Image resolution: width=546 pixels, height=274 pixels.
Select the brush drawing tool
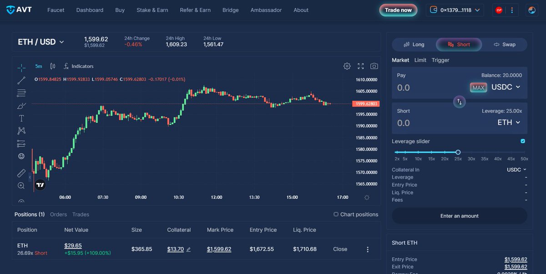(x=21, y=106)
